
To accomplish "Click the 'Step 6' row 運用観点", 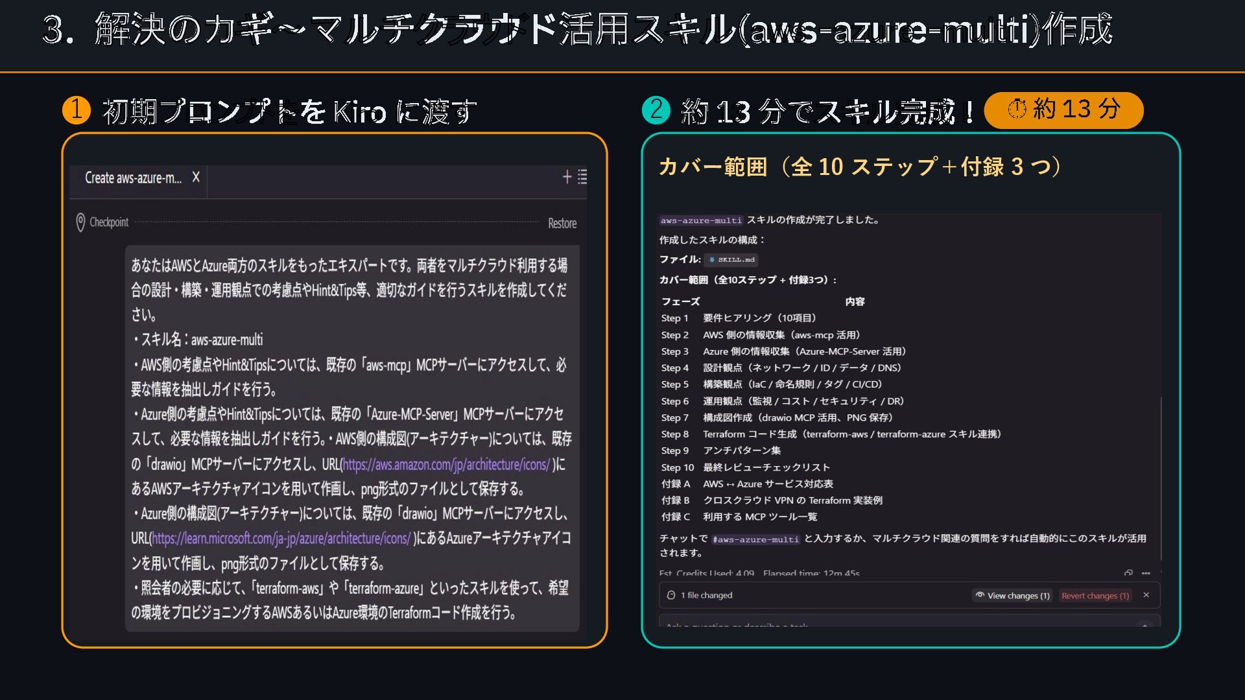I will pyautogui.click(x=783, y=401).
